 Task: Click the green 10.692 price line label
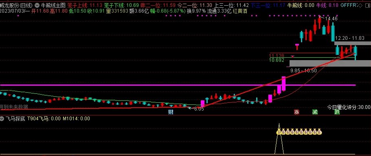[277, 60]
